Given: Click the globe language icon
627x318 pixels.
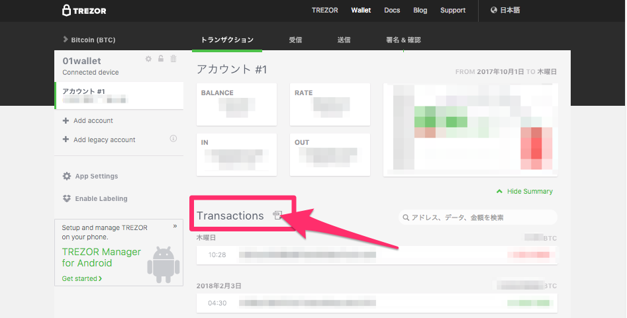Looking at the screenshot, I should click(494, 11).
